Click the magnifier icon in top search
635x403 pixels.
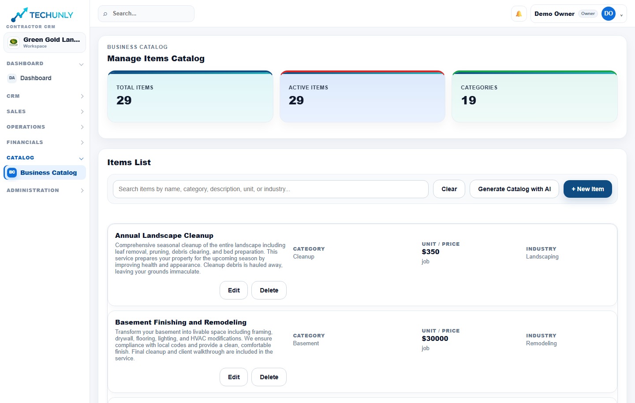pos(105,14)
